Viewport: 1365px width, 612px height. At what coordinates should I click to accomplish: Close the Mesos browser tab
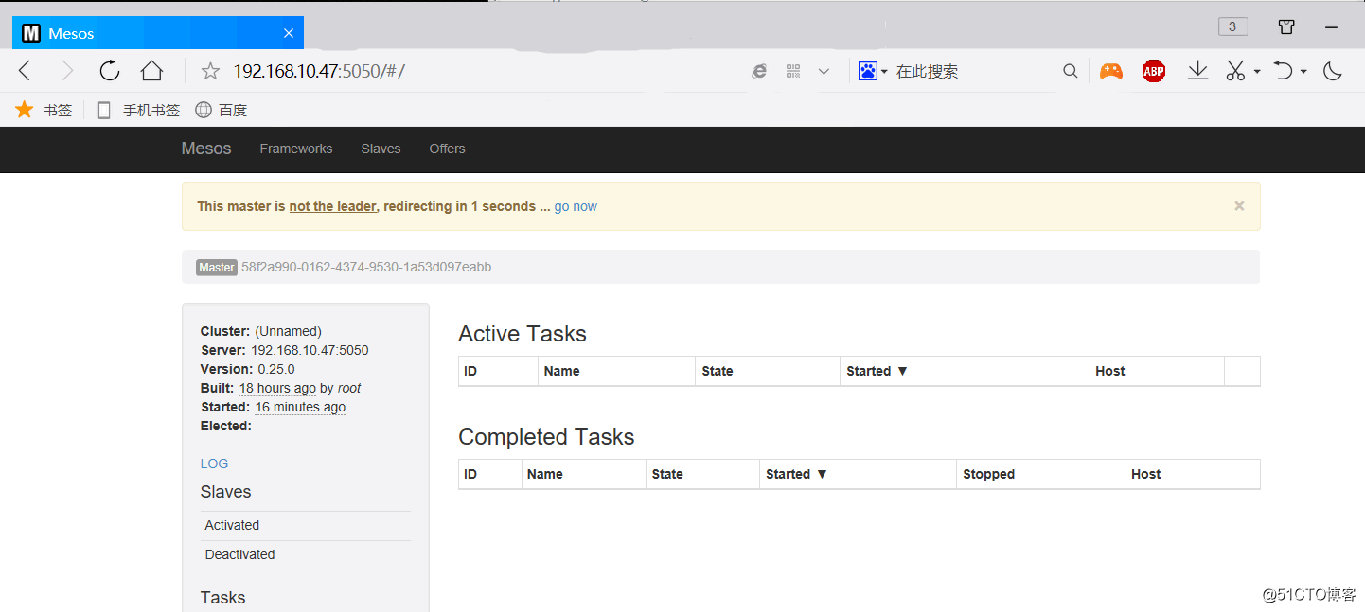coord(289,33)
